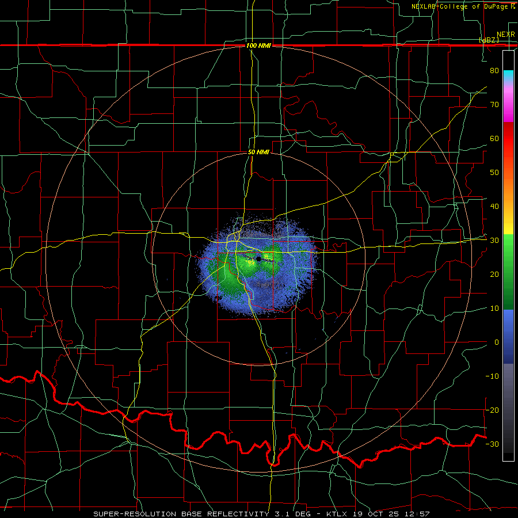Click the blue segment of the color bar

(x=508, y=336)
